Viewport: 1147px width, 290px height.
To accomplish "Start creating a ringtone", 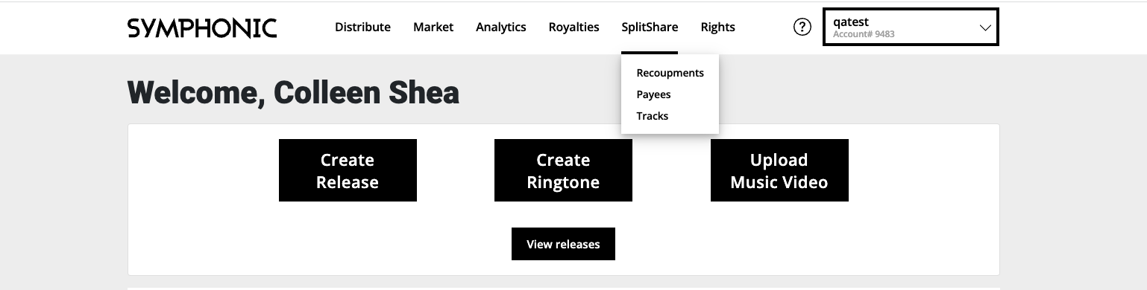I will point(563,170).
